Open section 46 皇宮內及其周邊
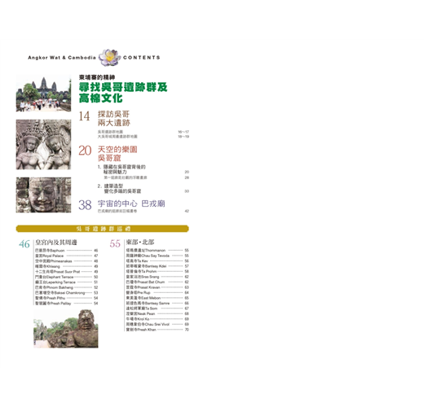The image size is (424, 407). (x=48, y=243)
